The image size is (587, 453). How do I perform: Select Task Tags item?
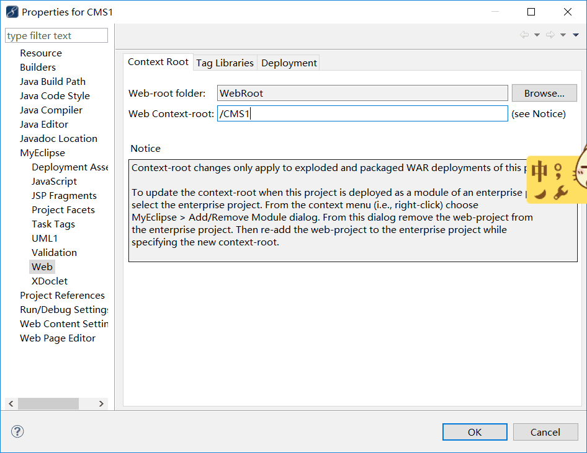(x=53, y=224)
